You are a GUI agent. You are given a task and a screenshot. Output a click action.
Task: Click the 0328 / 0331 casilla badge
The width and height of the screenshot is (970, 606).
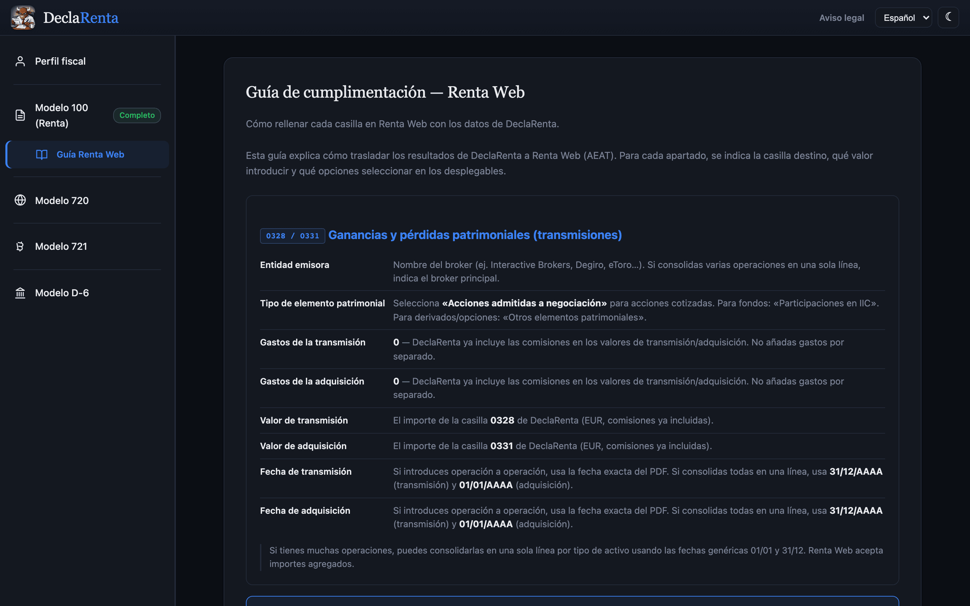coord(292,236)
